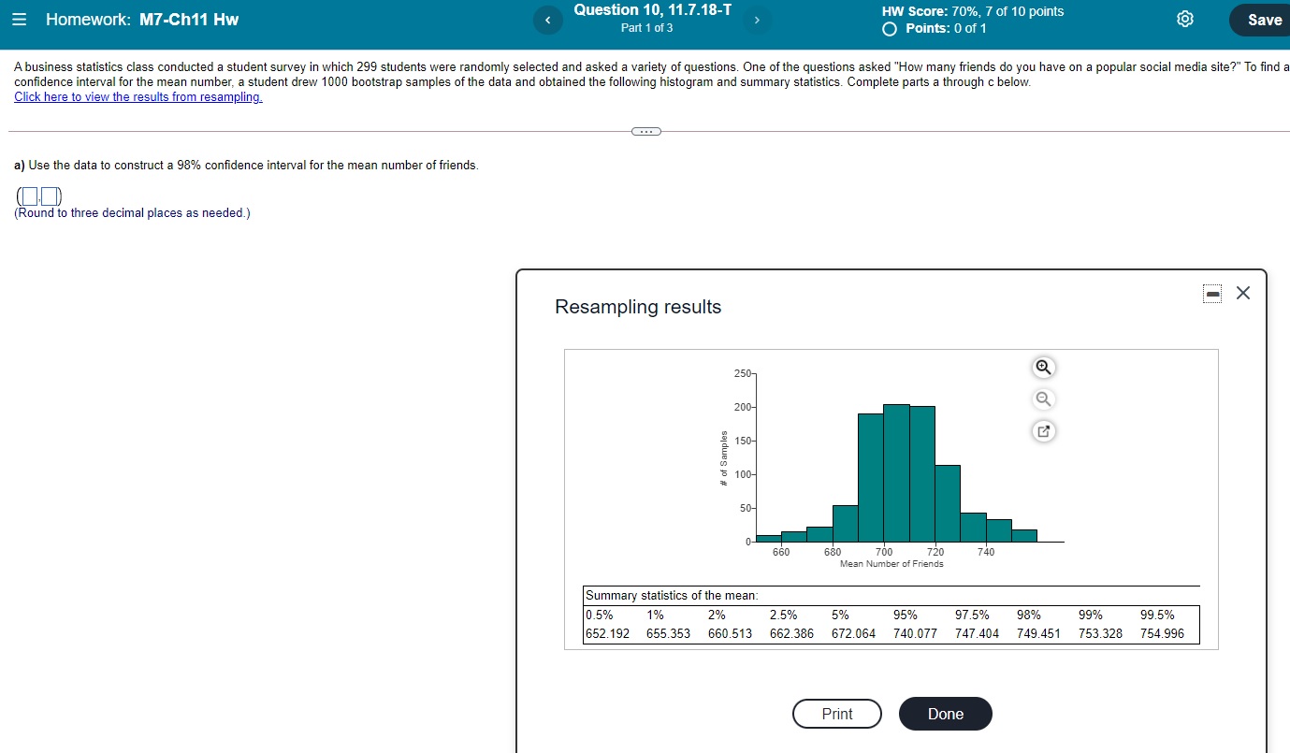Viewport: 1290px width, 753px height.
Task: Click the HW Score: 70% text
Action: (973, 11)
